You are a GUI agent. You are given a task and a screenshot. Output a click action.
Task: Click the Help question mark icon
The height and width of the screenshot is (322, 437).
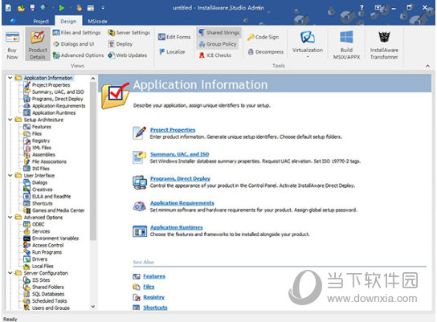(x=361, y=7)
